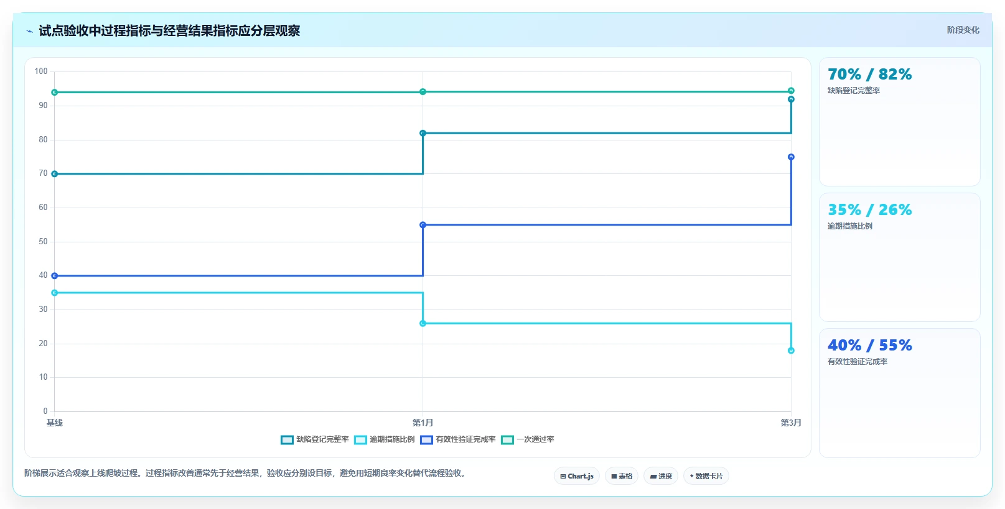
Task: Click the 缺陷登记完整率 point at 第1月
Action: click(423, 133)
